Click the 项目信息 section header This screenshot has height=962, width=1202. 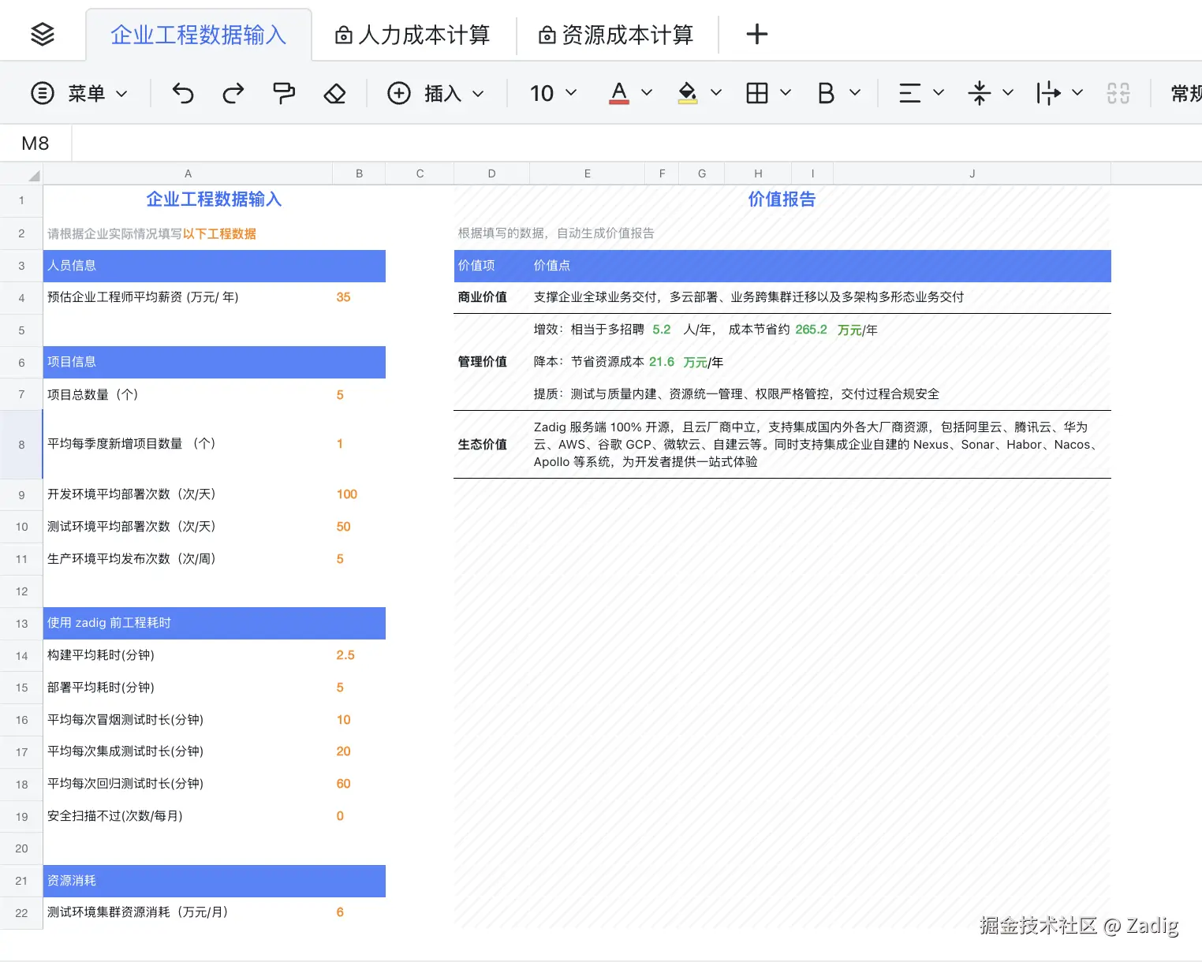click(215, 362)
